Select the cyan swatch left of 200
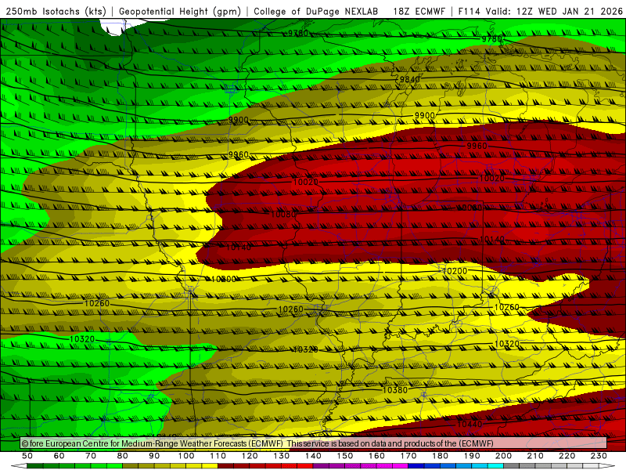The width and height of the screenshot is (626, 470). [x=495, y=466]
